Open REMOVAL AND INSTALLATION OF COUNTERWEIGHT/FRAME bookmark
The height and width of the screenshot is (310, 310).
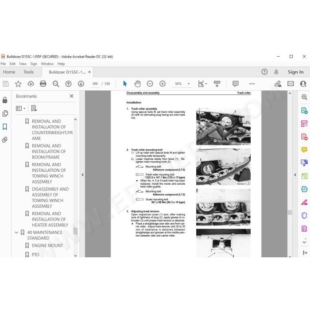[52, 130]
